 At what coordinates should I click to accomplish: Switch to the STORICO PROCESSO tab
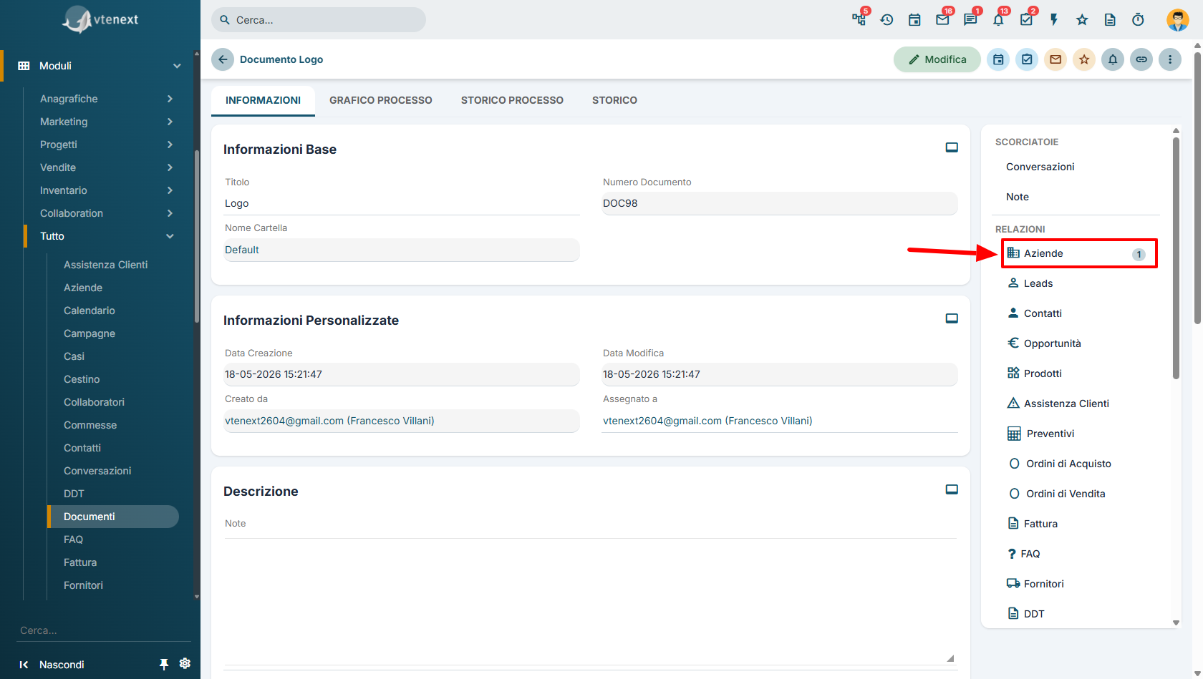pos(512,100)
